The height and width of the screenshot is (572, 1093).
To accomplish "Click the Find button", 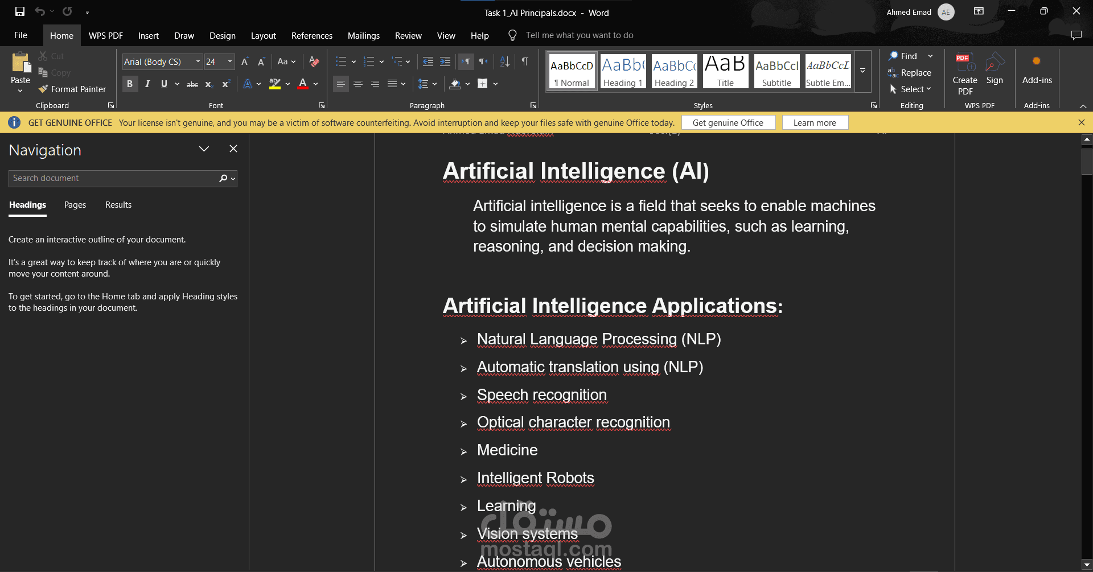I will (x=903, y=56).
